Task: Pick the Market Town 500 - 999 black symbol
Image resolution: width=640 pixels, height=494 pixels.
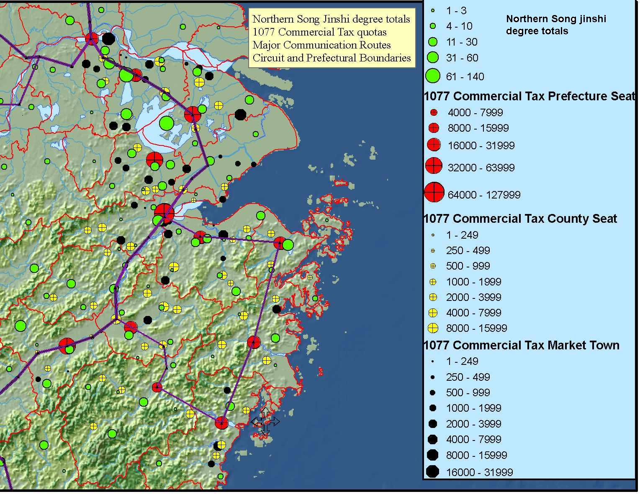Action: [x=432, y=393]
